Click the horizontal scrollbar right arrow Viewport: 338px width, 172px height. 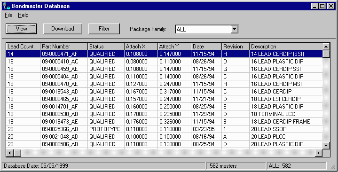[319, 153]
